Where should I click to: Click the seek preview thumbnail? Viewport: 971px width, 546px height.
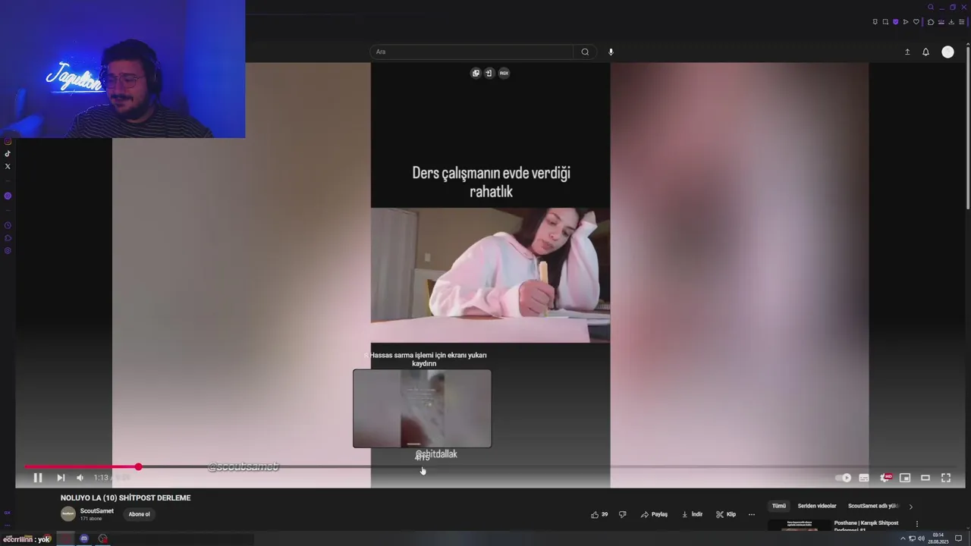(x=422, y=409)
